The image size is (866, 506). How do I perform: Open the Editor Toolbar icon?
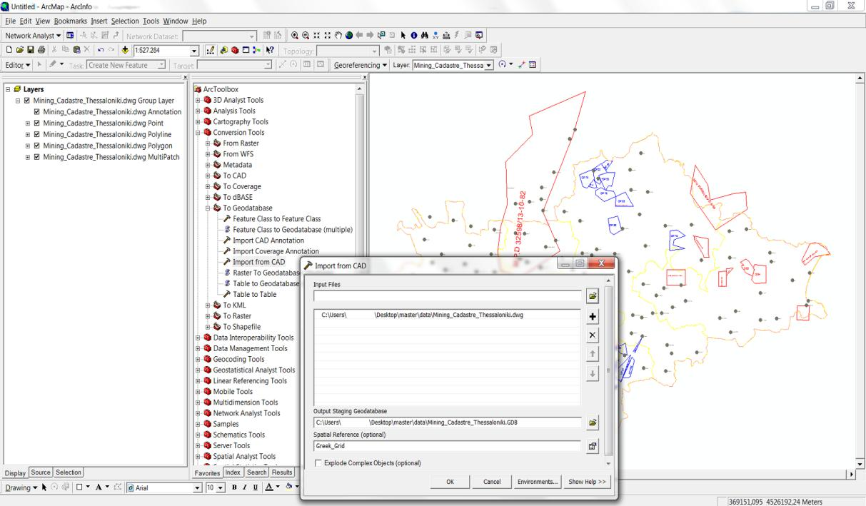point(211,50)
